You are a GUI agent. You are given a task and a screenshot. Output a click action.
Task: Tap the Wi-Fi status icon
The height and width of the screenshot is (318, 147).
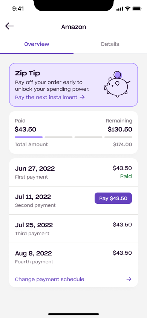[127, 9]
